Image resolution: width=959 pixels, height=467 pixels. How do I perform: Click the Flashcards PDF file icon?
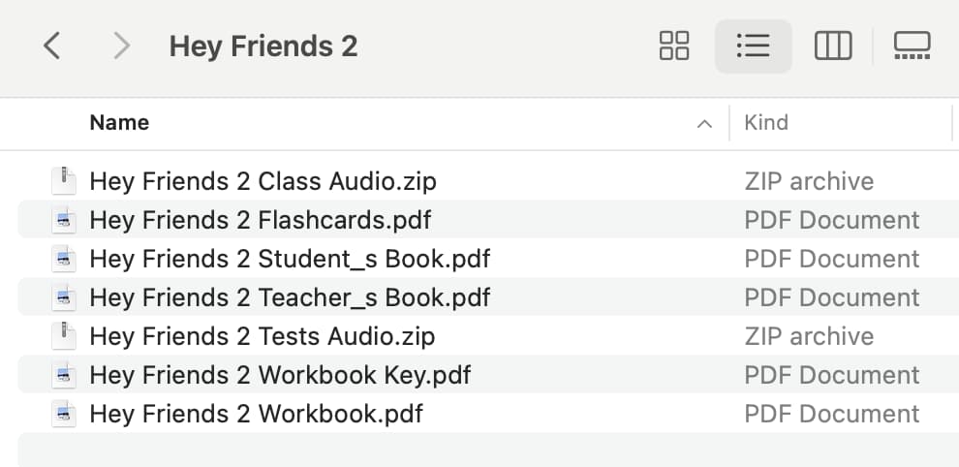coord(64,220)
